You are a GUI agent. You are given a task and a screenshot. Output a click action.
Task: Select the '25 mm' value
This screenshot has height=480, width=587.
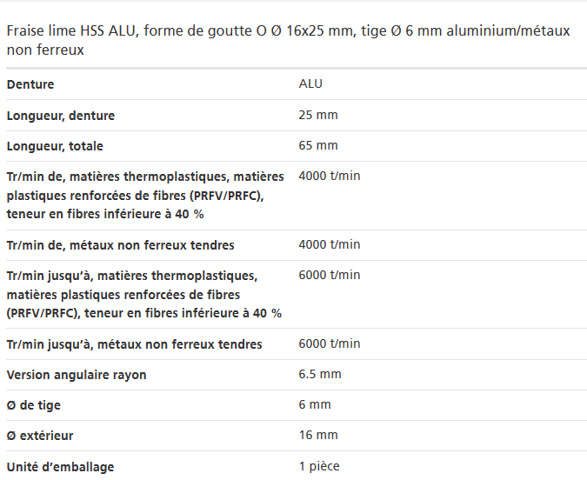point(318,115)
